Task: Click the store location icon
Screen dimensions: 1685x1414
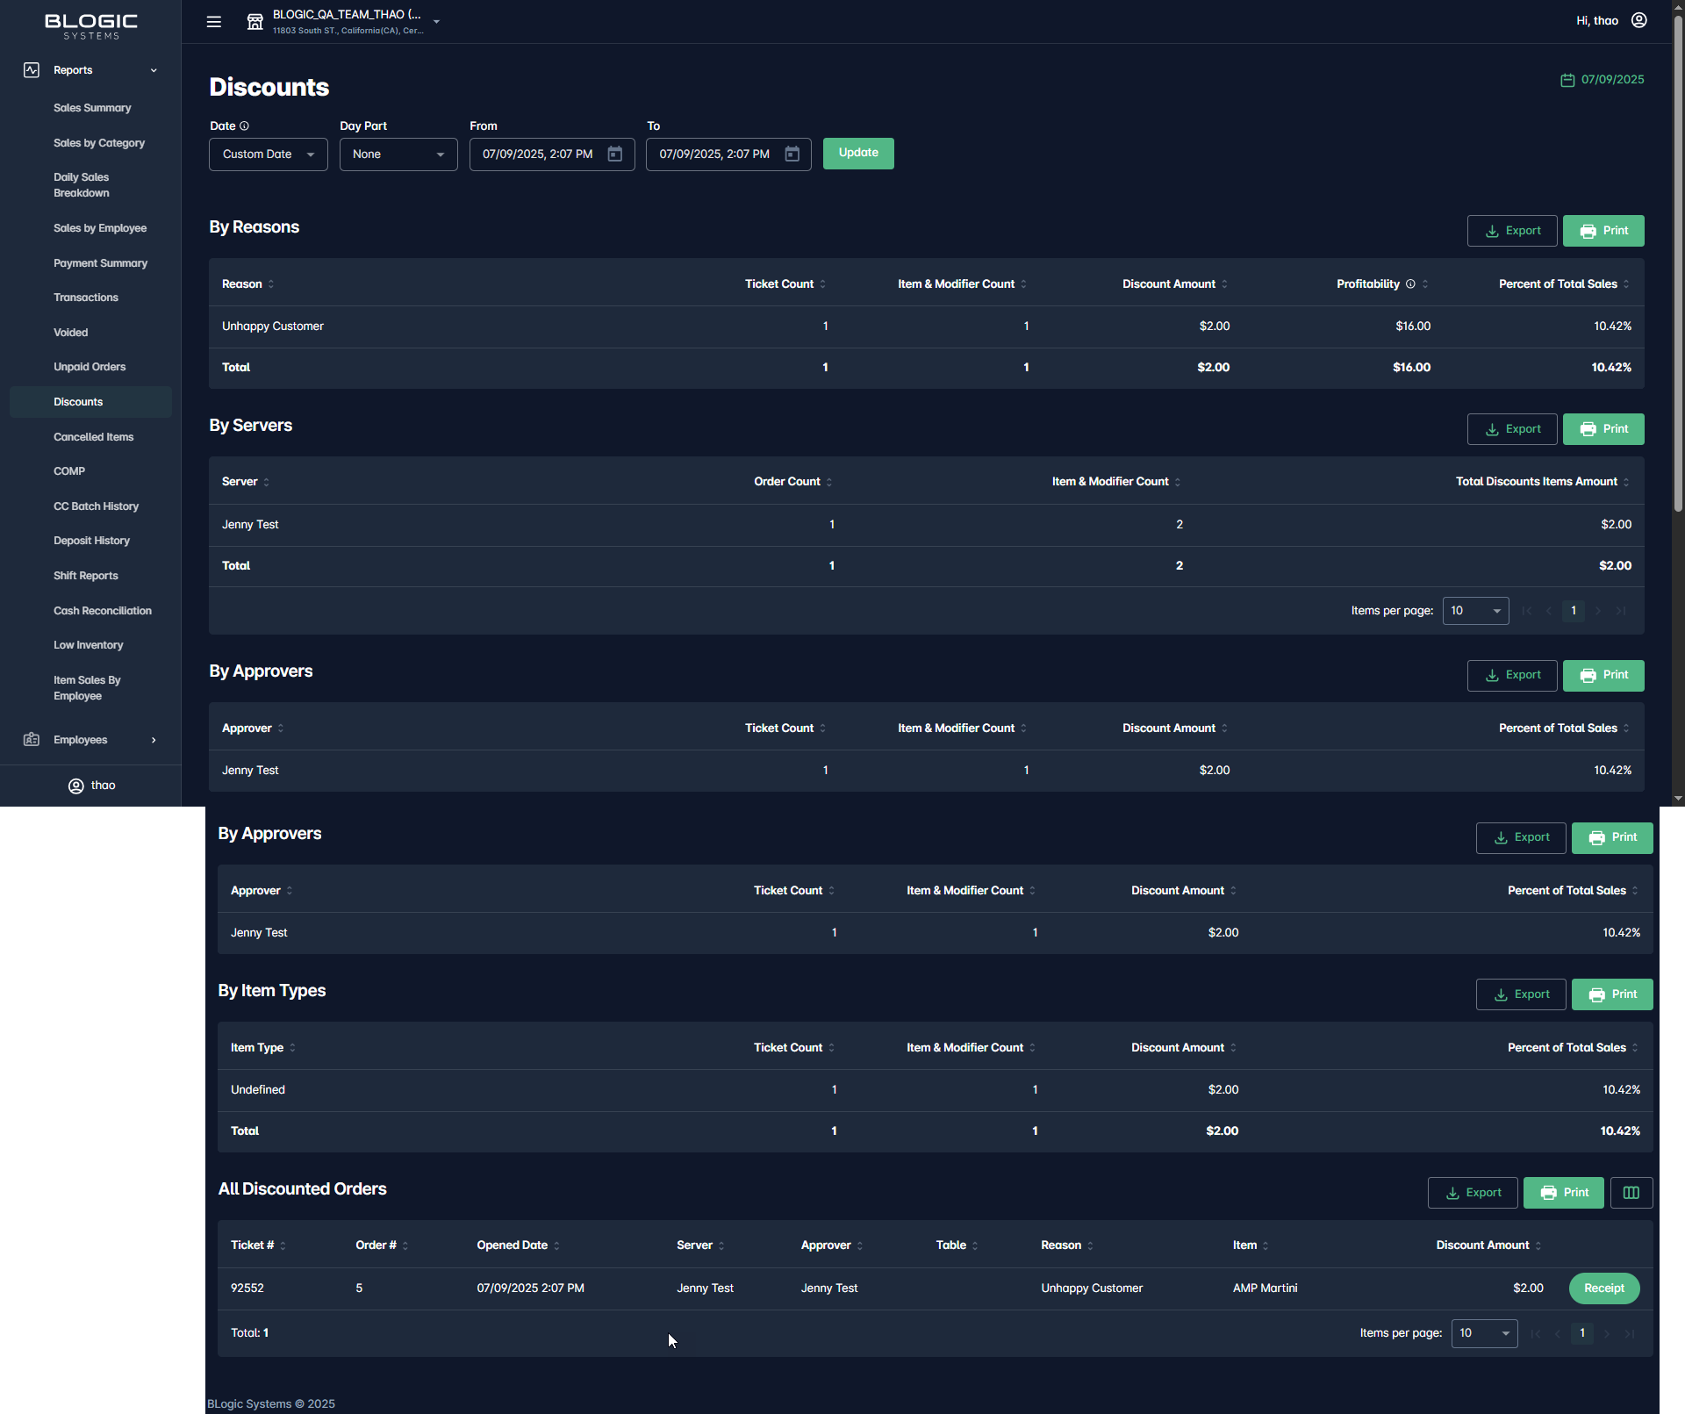Action: [x=255, y=22]
